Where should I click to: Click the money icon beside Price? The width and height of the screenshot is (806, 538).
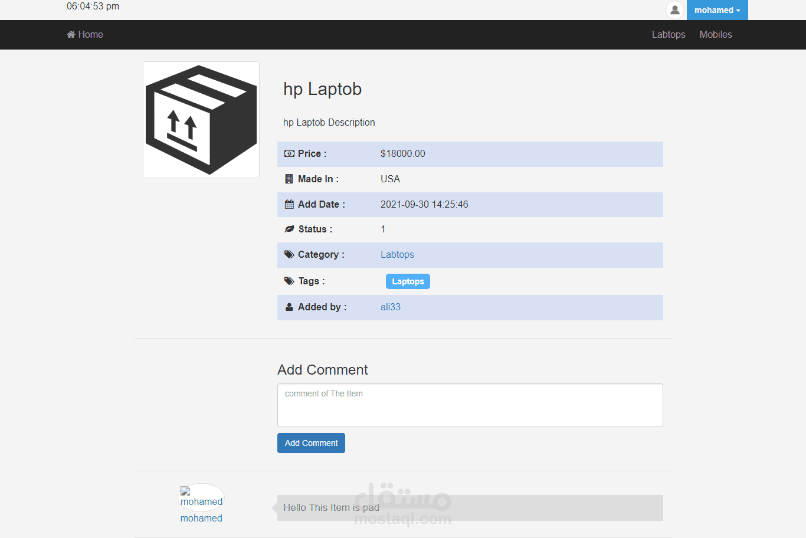(x=289, y=153)
